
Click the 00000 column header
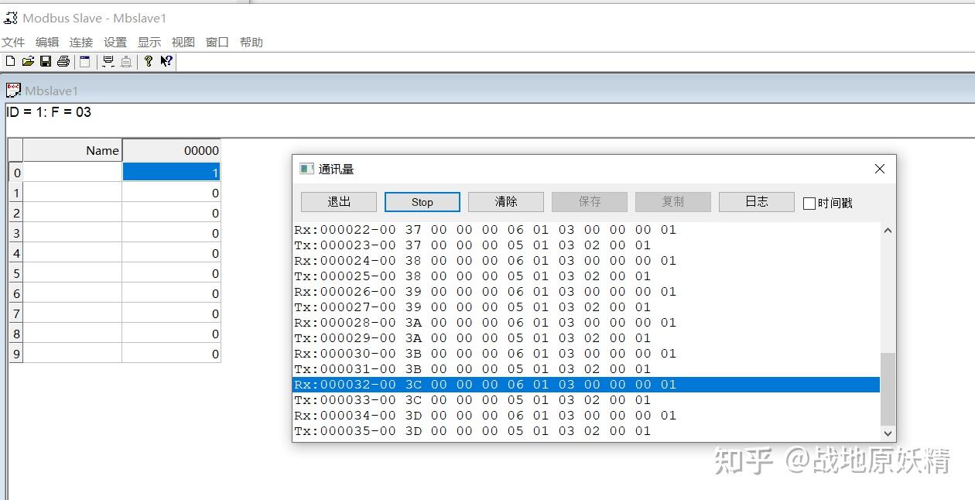point(171,151)
